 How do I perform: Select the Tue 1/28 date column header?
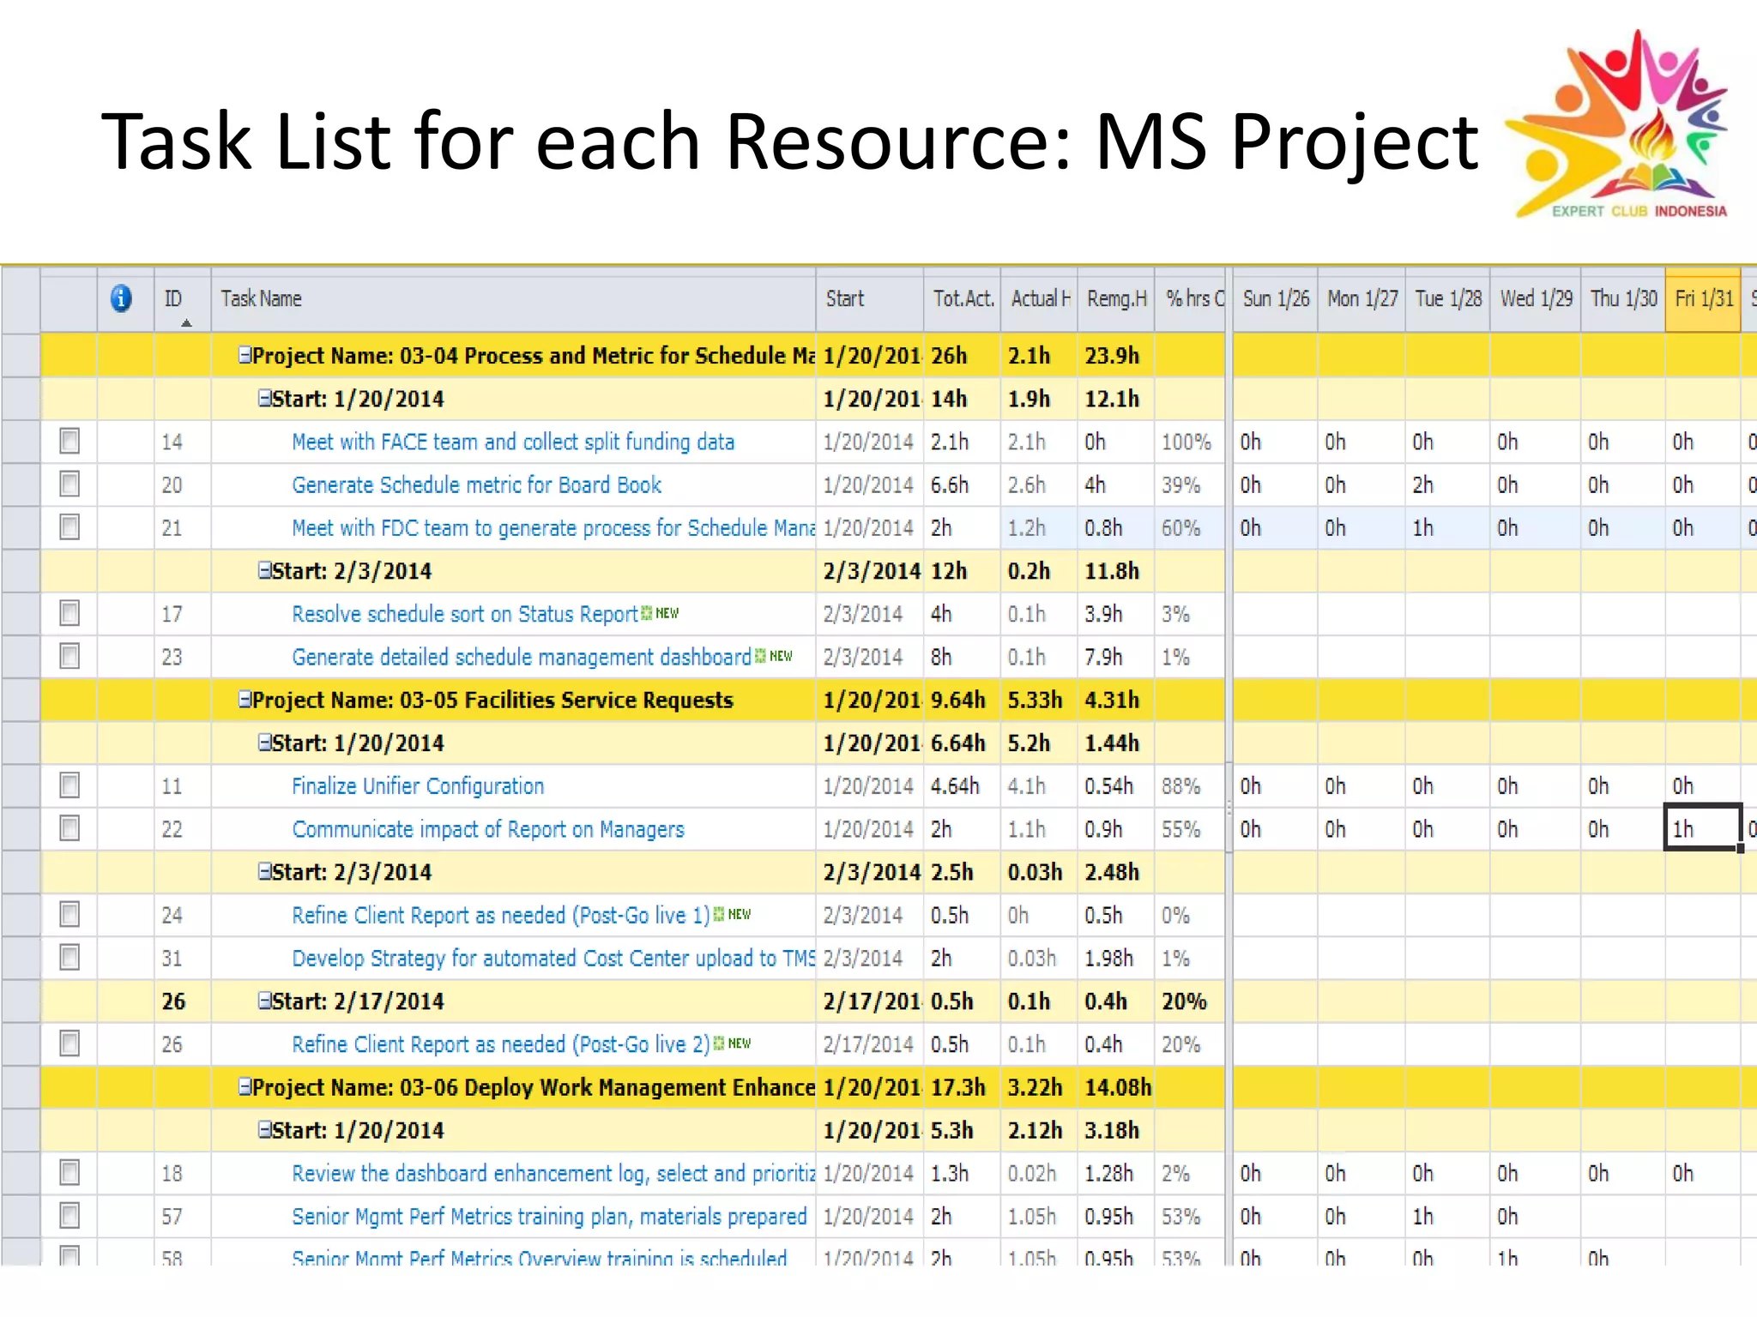point(1448,299)
